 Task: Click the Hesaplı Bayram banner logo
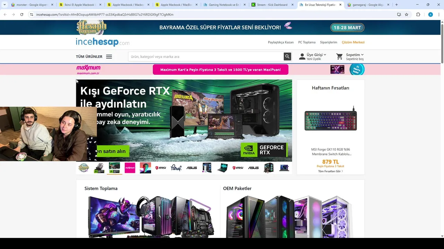pos(91,27)
